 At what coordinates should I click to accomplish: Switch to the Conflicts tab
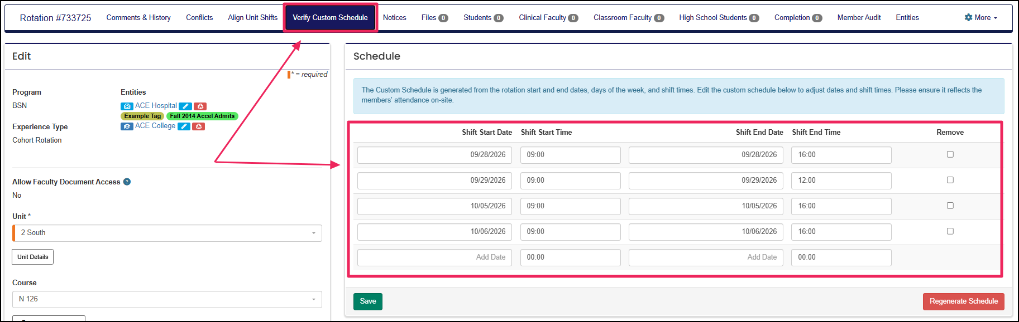point(199,18)
